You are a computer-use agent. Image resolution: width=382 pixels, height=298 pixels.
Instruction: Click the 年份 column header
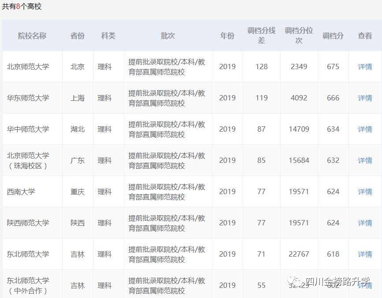[x=227, y=36]
